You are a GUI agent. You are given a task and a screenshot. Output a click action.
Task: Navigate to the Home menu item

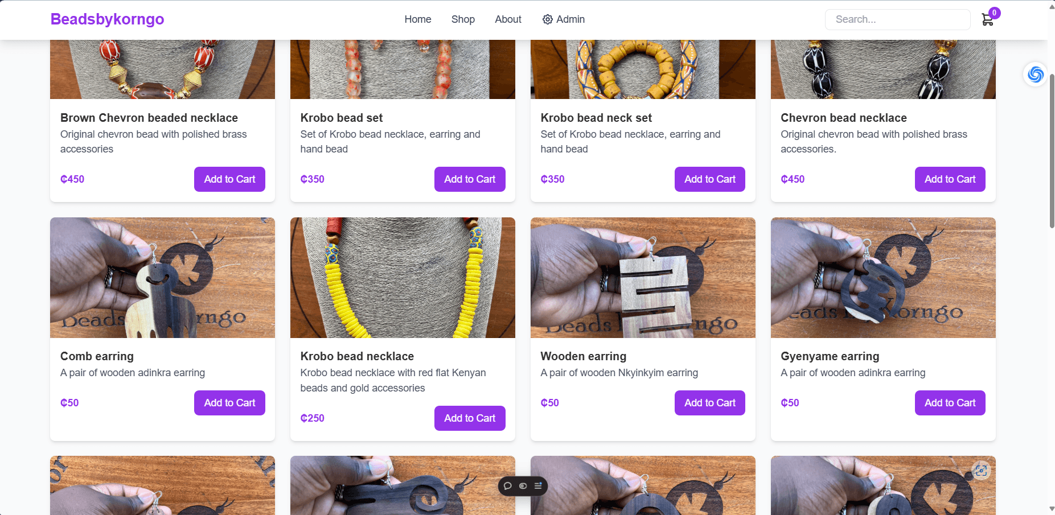coord(417,19)
